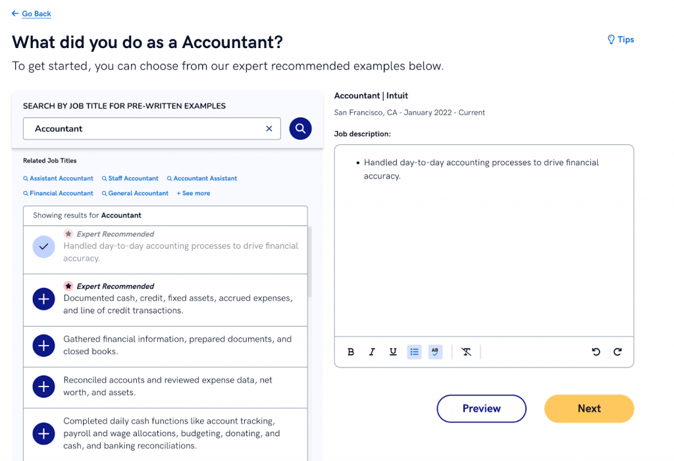Apply bold formatting in the description editor
Image resolution: width=674 pixels, height=461 pixels.
click(351, 352)
